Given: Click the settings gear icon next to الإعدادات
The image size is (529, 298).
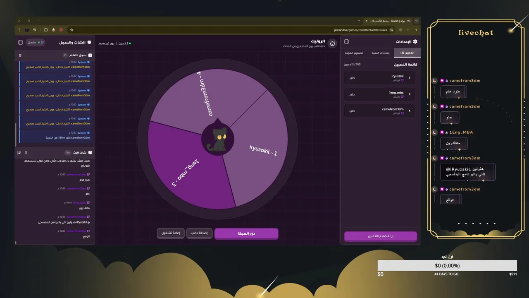Looking at the screenshot, I should [x=415, y=41].
